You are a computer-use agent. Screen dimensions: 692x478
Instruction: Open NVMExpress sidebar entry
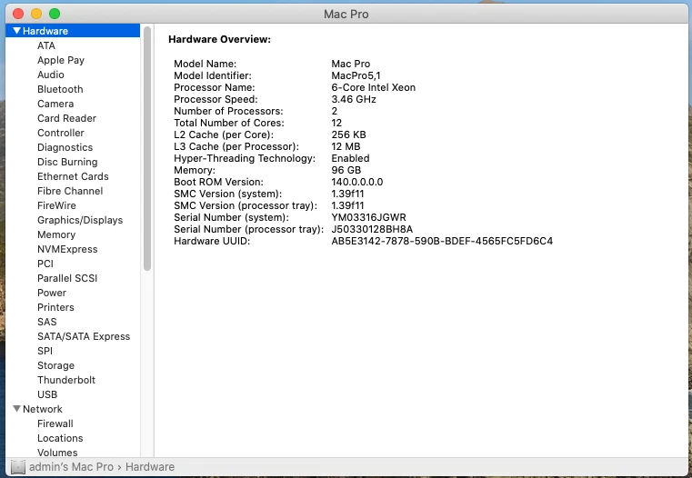point(67,249)
